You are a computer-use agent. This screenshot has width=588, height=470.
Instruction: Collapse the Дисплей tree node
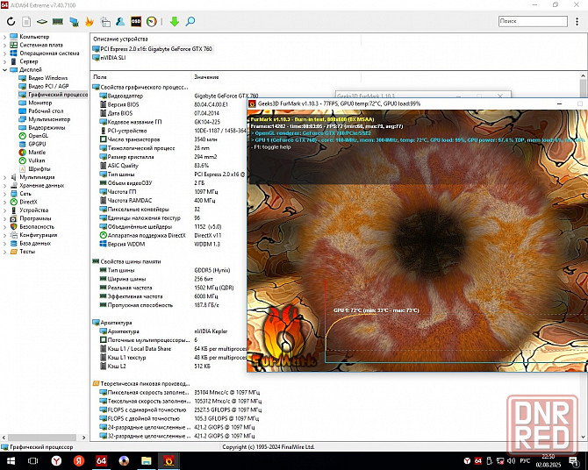(5, 70)
